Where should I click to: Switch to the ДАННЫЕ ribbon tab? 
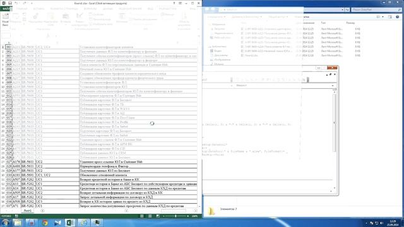108,9
